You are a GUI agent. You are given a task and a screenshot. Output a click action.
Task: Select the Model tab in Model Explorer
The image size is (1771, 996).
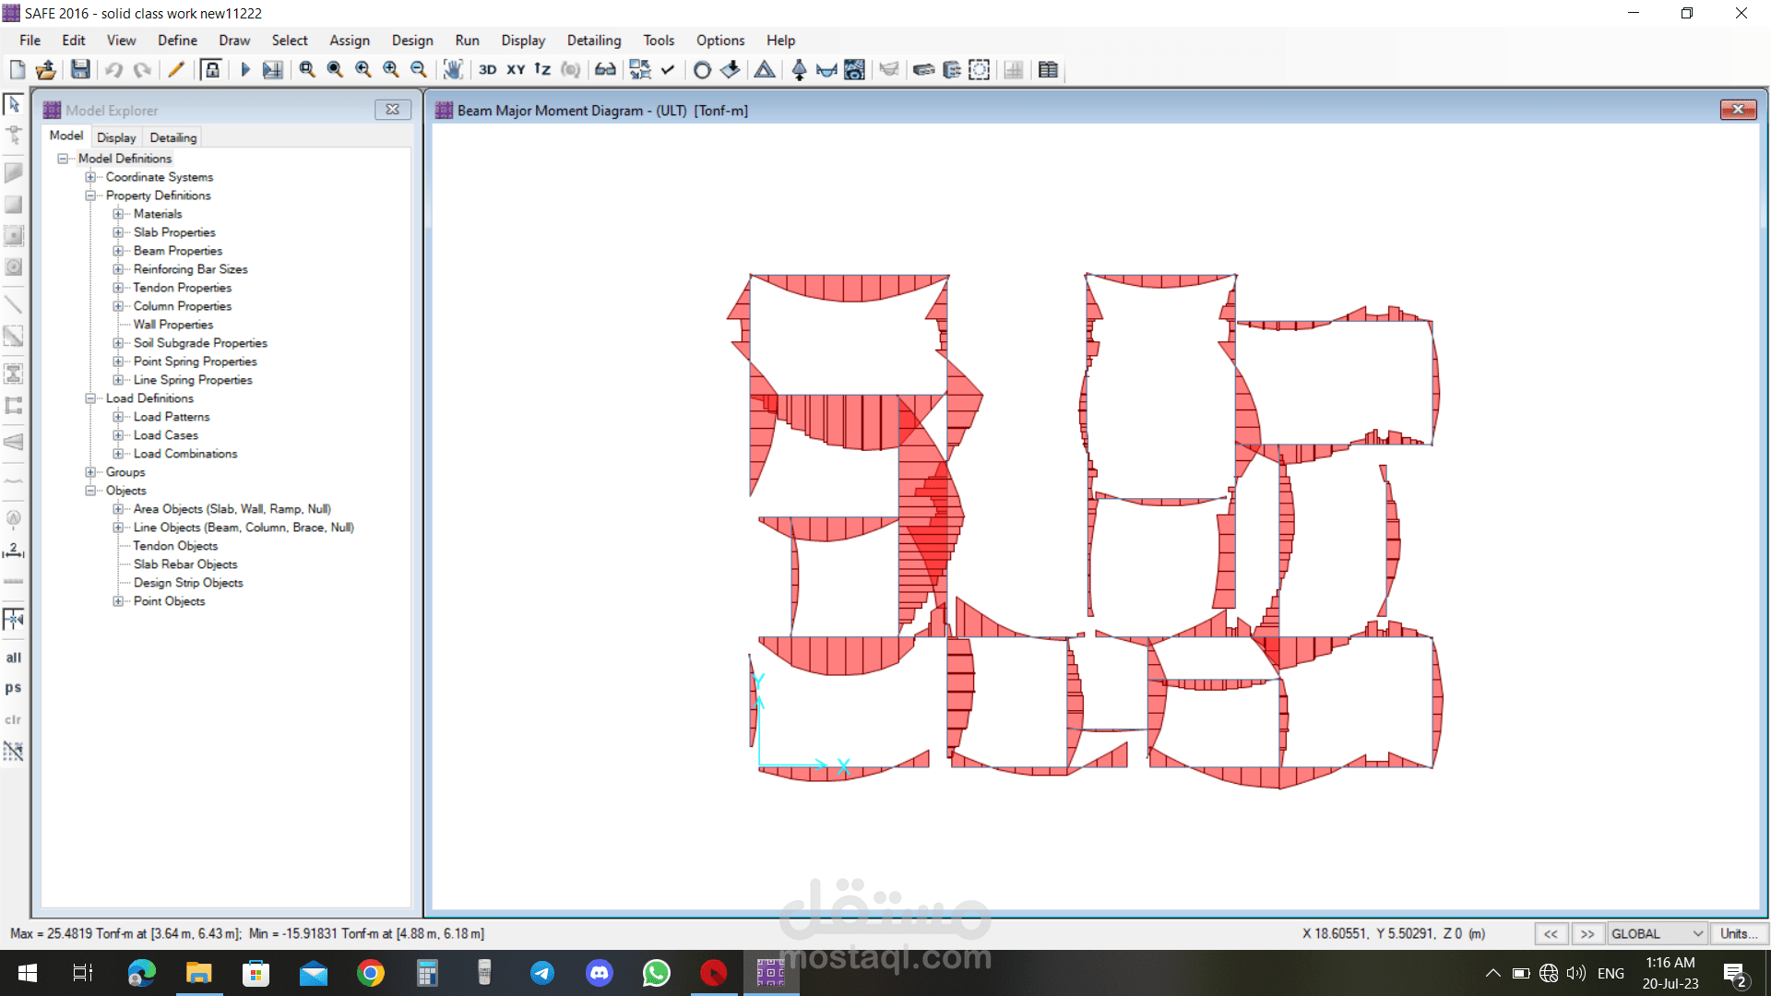click(66, 136)
